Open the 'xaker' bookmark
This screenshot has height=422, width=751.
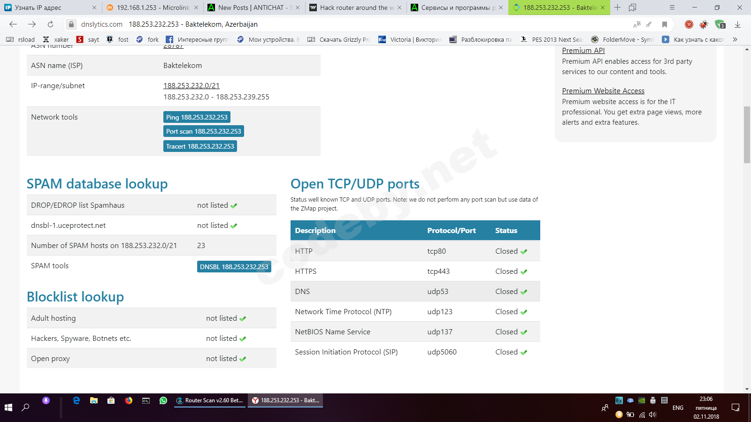[56, 39]
